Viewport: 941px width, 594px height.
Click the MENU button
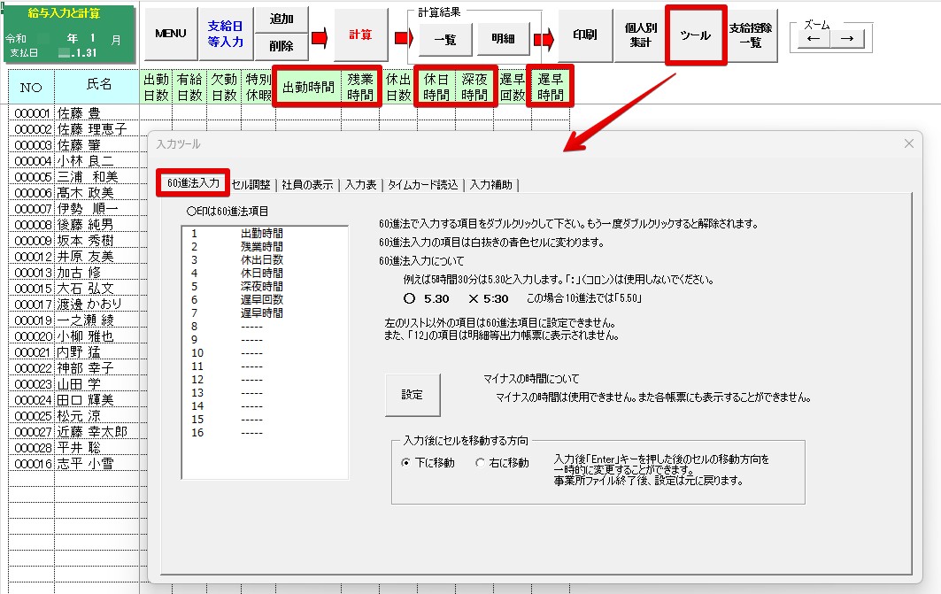coord(171,34)
